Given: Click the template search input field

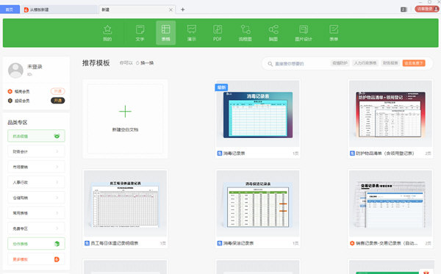Looking at the screenshot, I should pyautogui.click(x=298, y=64).
